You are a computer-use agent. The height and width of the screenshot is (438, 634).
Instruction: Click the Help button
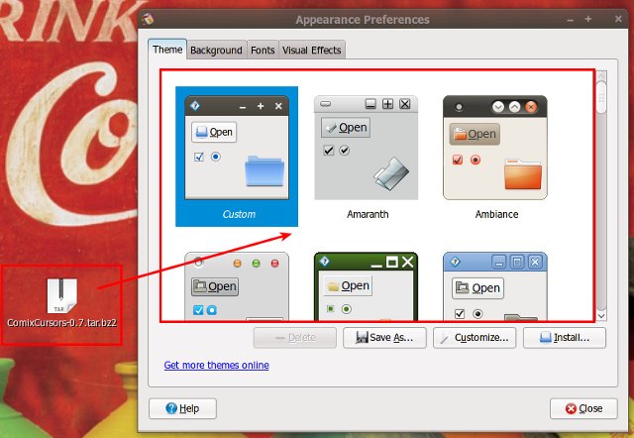pyautogui.click(x=182, y=408)
